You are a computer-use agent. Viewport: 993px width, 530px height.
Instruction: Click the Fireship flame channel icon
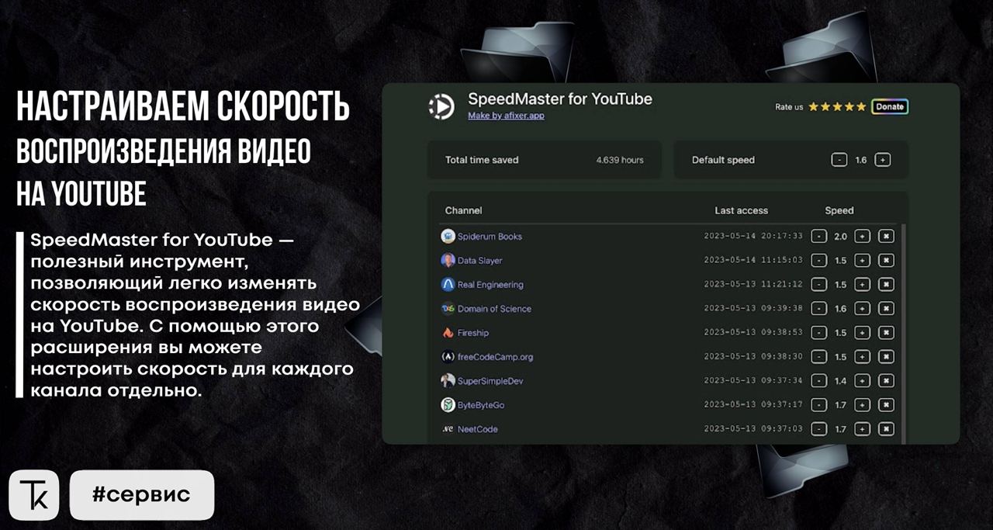click(x=448, y=332)
